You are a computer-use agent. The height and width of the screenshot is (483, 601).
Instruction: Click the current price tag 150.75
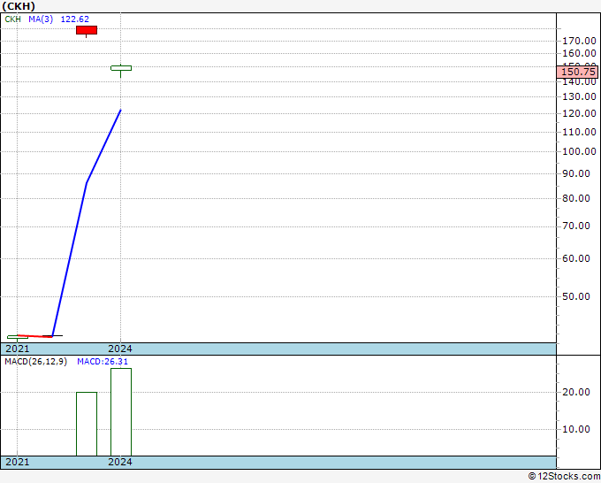tap(578, 72)
